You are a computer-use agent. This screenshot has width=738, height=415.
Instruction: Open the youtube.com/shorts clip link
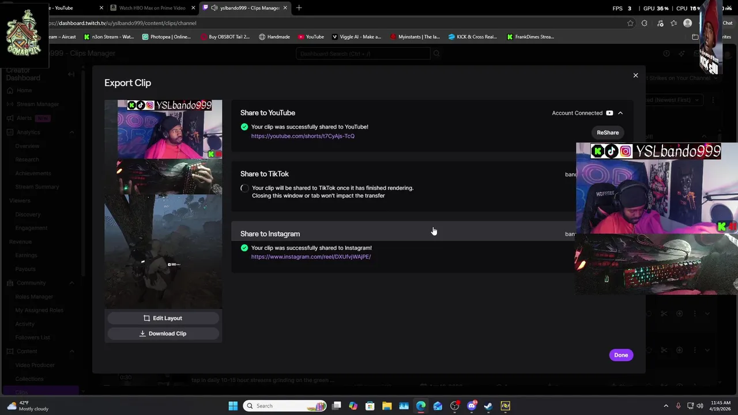click(x=303, y=136)
